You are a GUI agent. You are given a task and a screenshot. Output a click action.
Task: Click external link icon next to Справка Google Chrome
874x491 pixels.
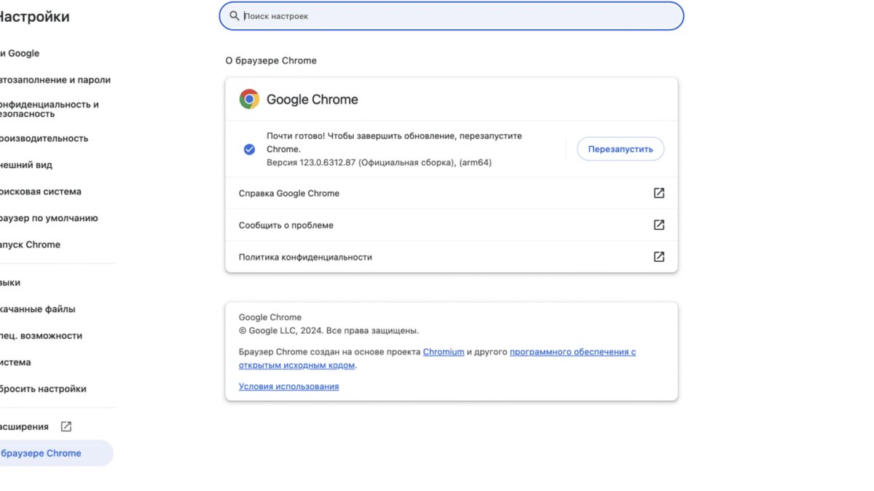658,193
